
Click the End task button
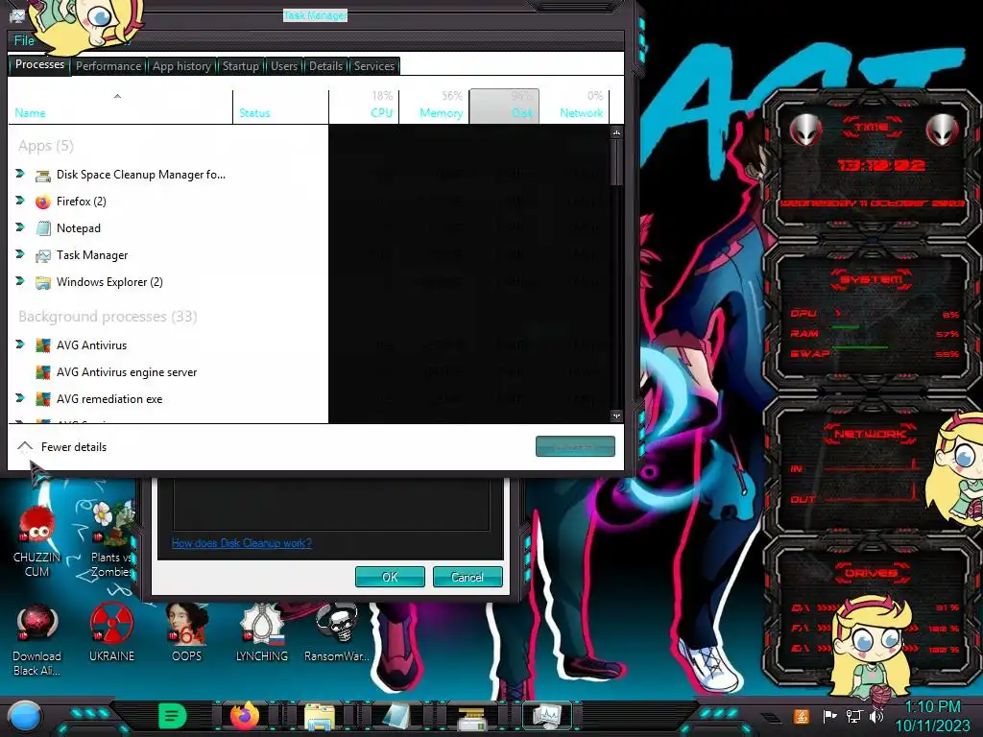[x=575, y=446]
